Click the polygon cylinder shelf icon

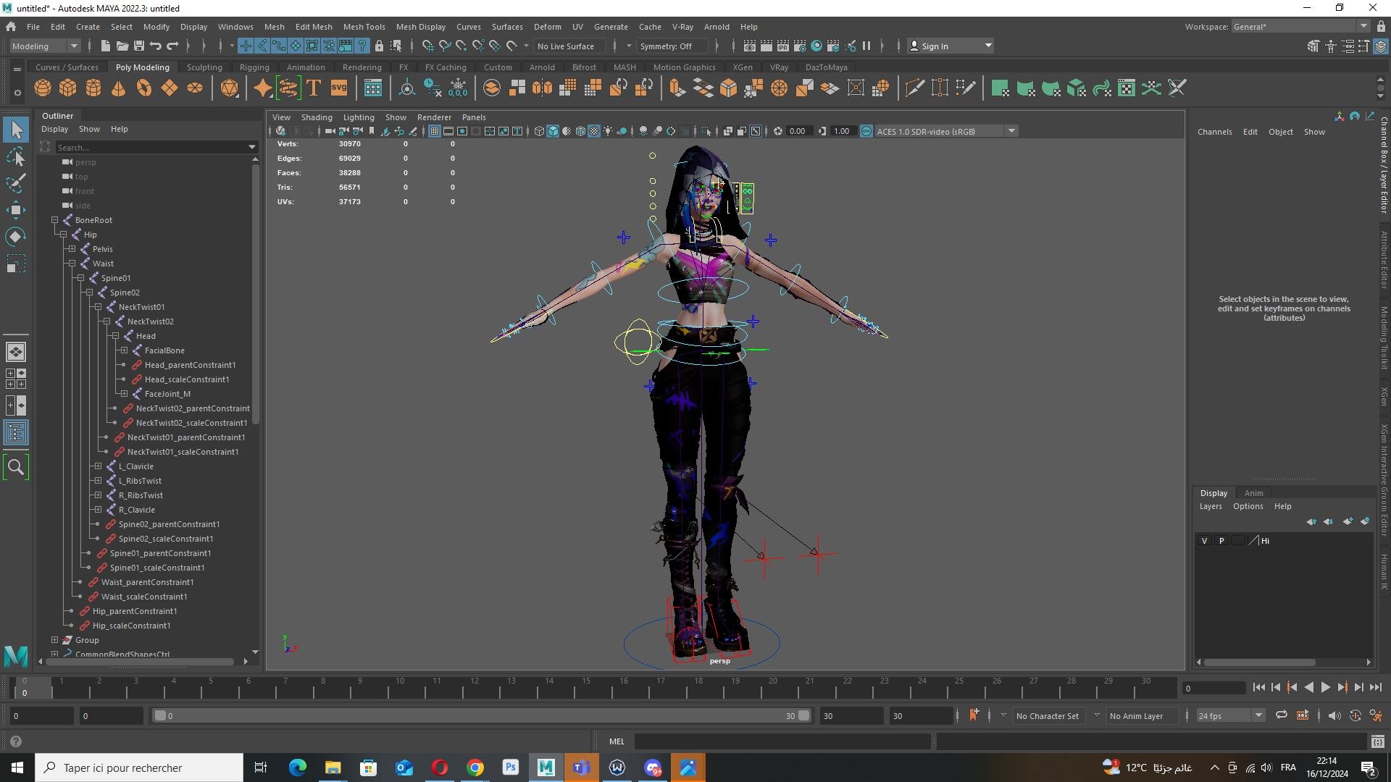(93, 88)
